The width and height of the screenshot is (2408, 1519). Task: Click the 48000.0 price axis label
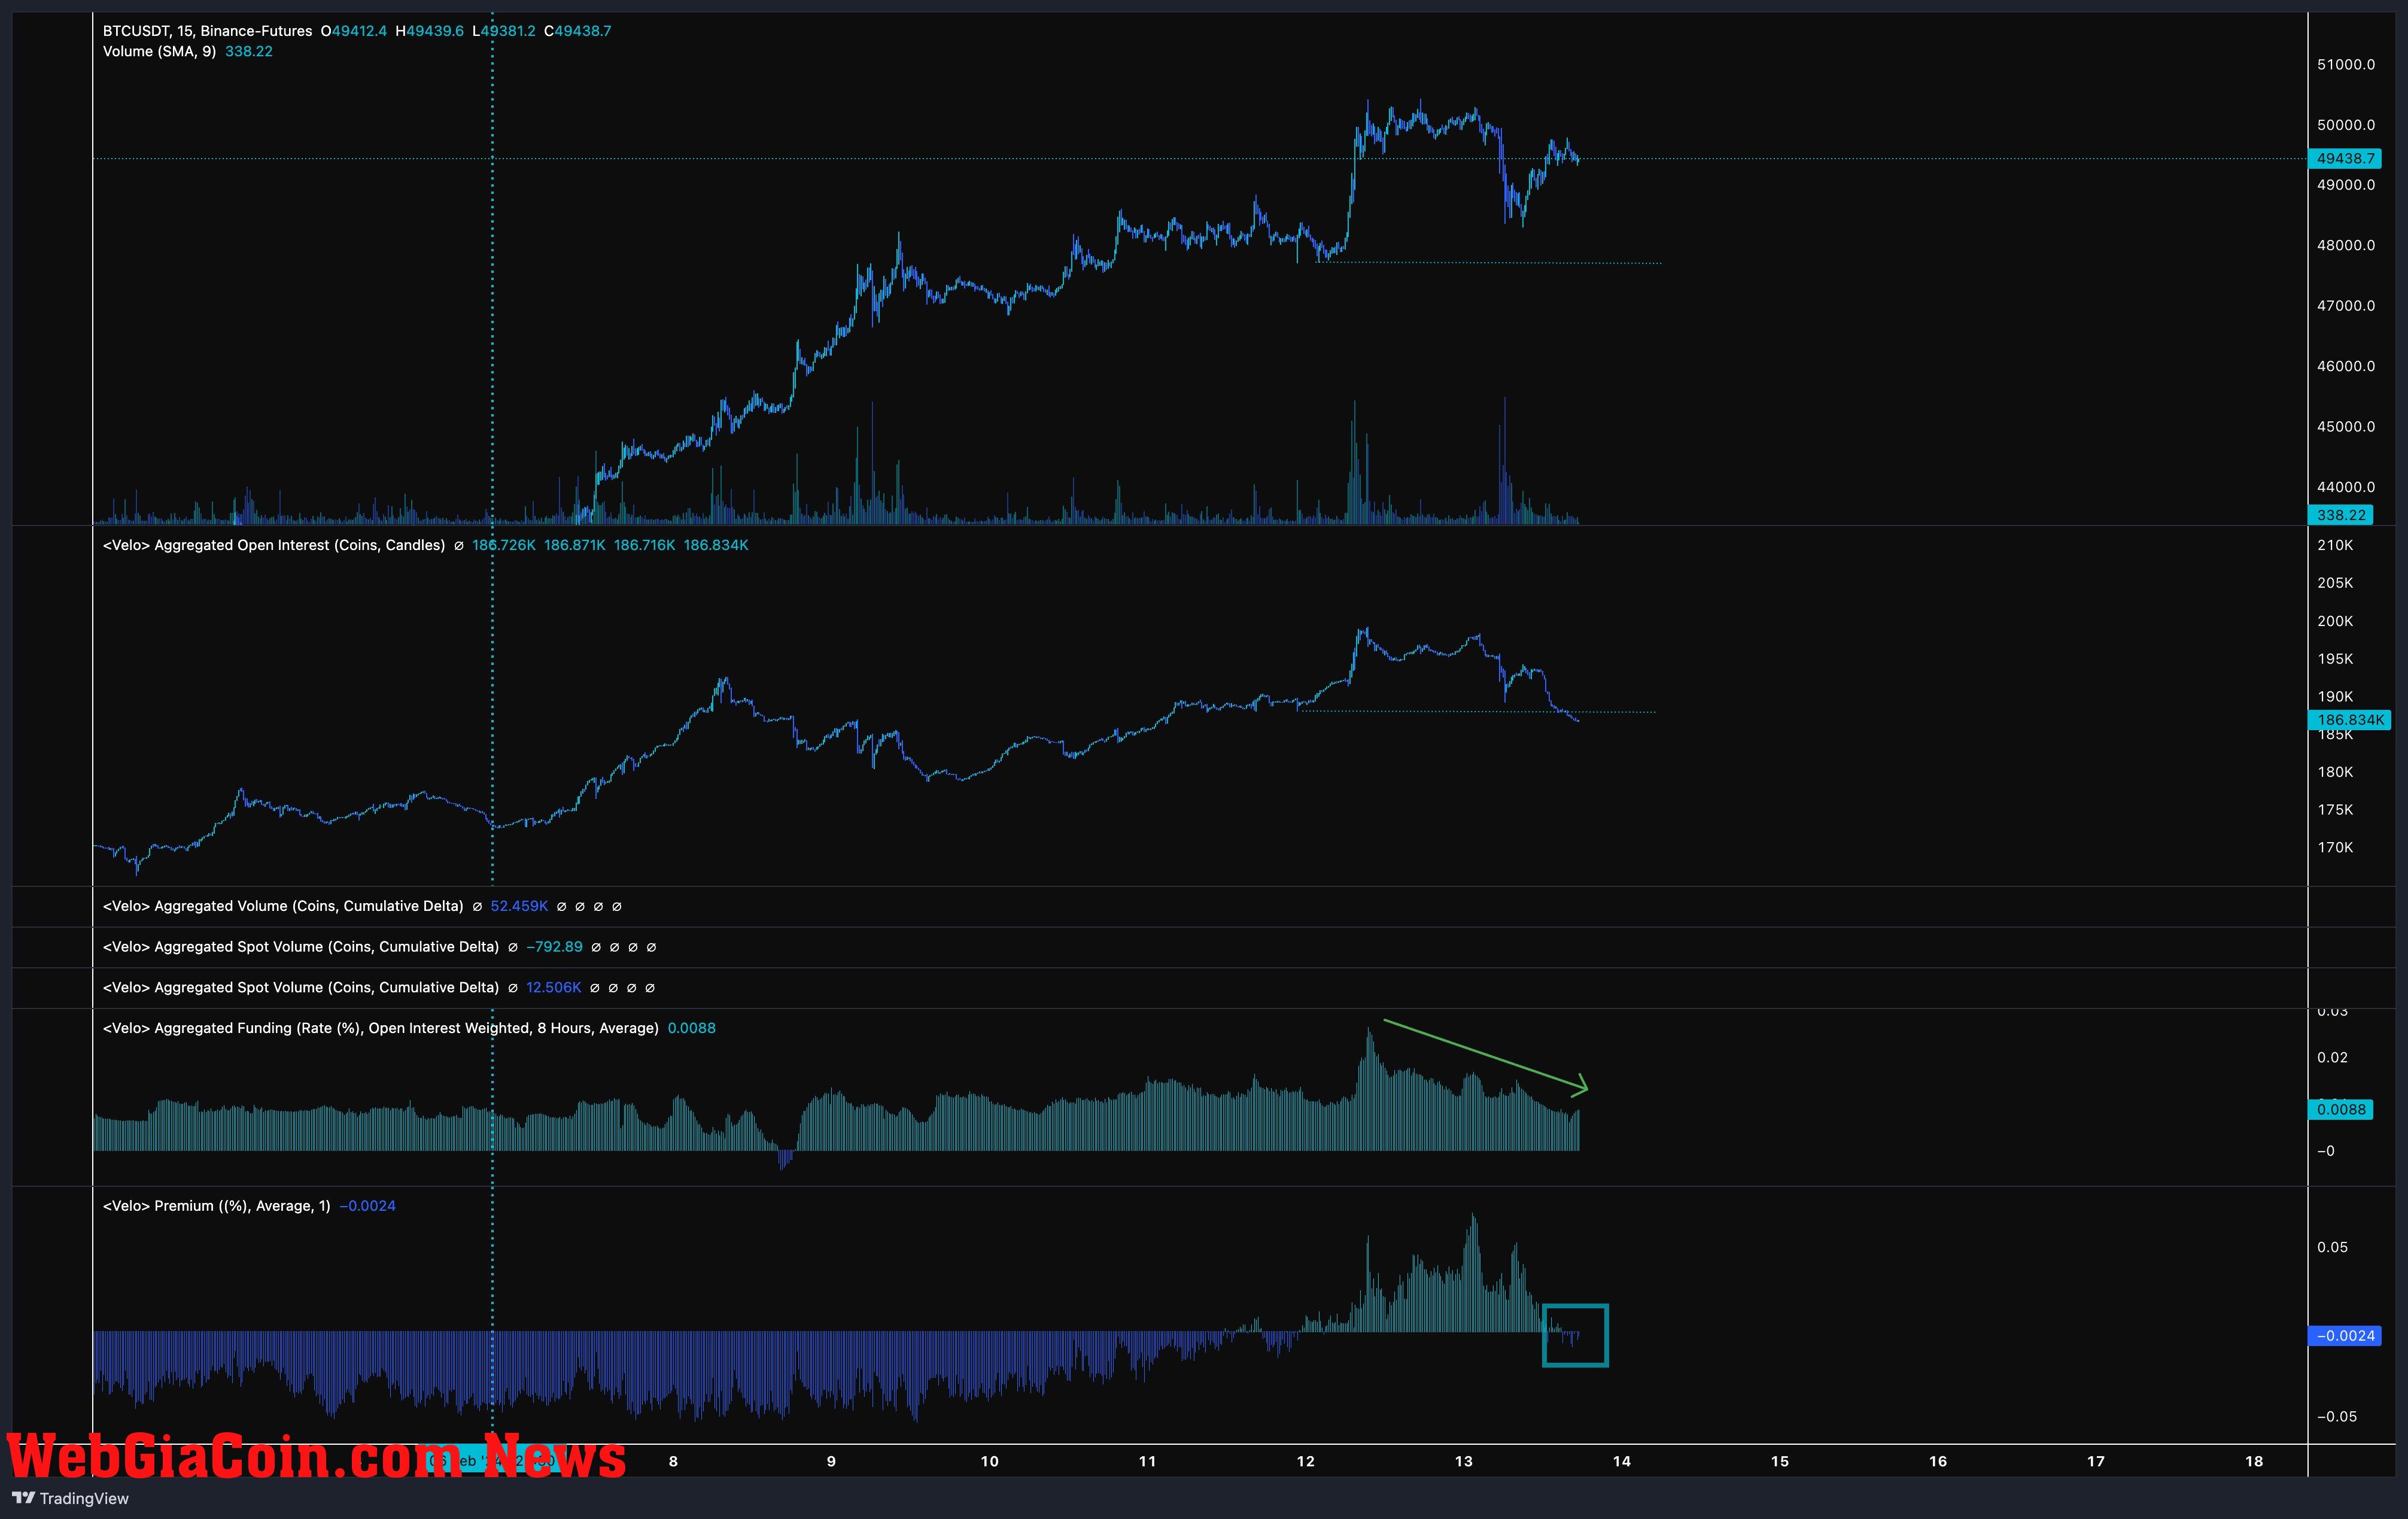2346,245
